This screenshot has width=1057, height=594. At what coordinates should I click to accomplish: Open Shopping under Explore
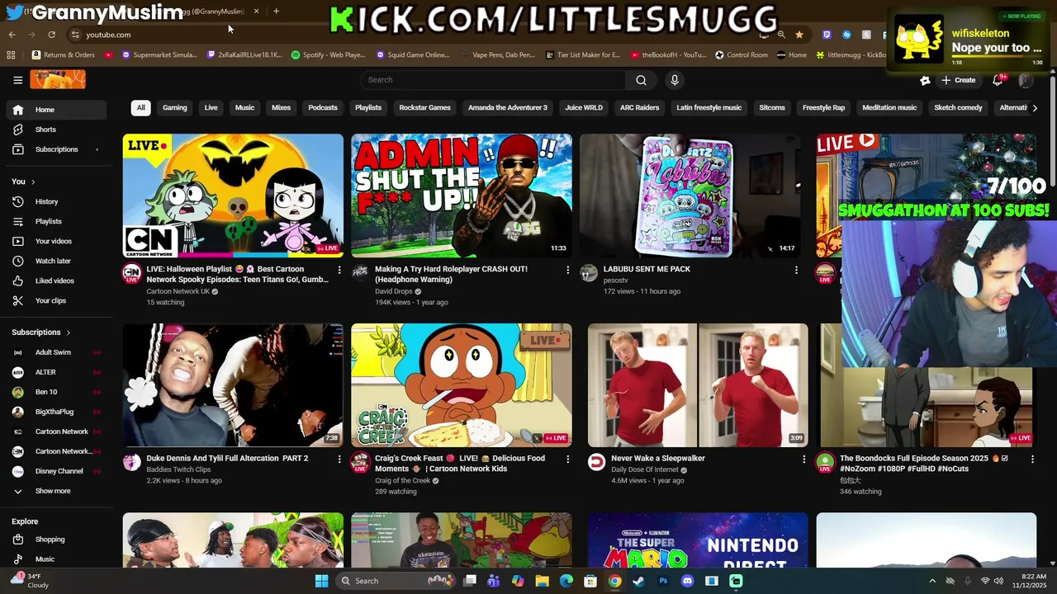(56, 540)
